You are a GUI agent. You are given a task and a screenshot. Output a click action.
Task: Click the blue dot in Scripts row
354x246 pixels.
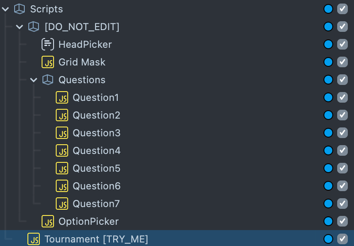coord(328,9)
